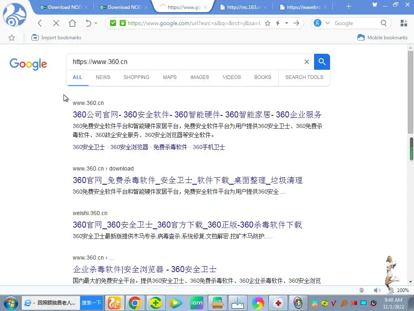Click the status bar shield icon
The width and height of the screenshot is (414, 311).
tap(362, 290)
